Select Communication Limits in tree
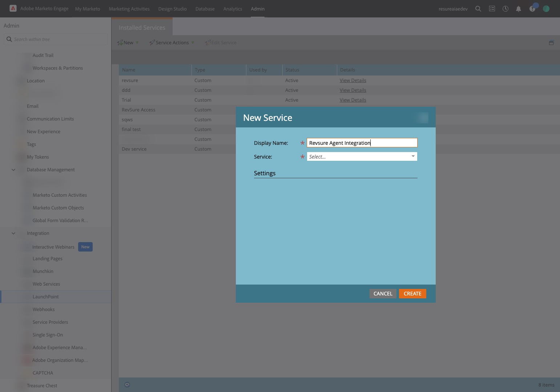The height and width of the screenshot is (392, 560). [50, 119]
